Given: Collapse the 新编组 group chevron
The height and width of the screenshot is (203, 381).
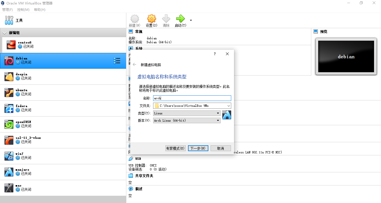Looking at the screenshot, I should click(4, 33).
